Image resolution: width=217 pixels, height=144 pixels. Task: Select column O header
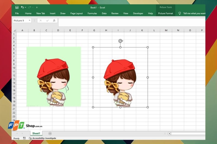(x=190, y=30)
